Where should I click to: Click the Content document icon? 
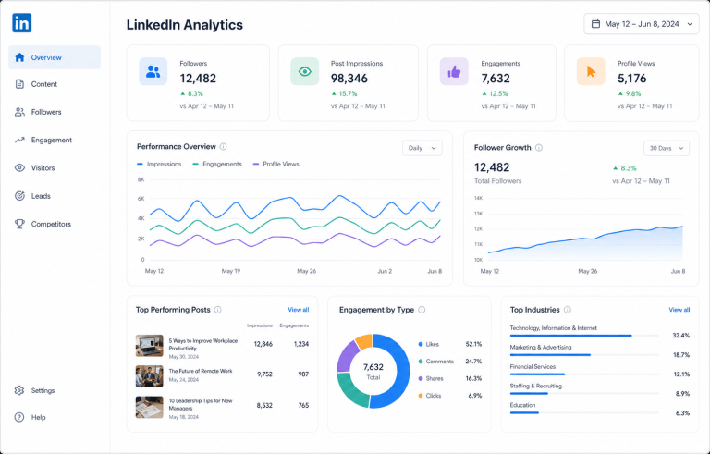click(x=19, y=84)
